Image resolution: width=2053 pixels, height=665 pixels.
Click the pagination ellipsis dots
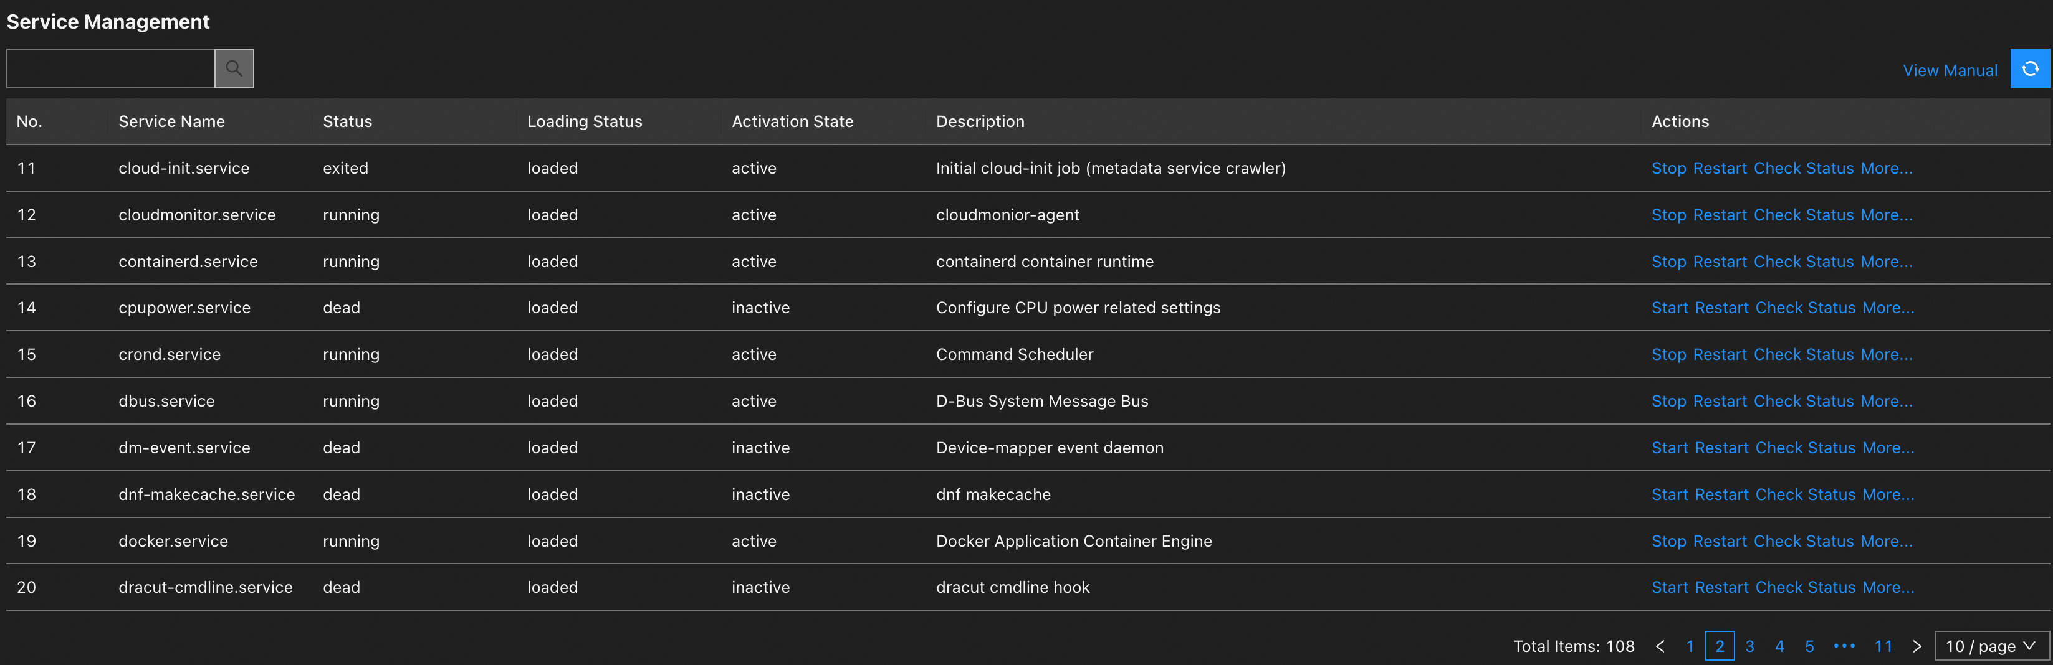pos(1844,646)
